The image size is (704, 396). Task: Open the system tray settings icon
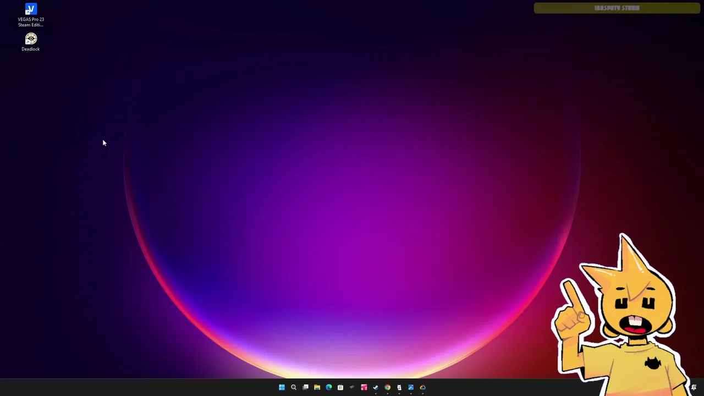pyautogui.click(x=694, y=387)
